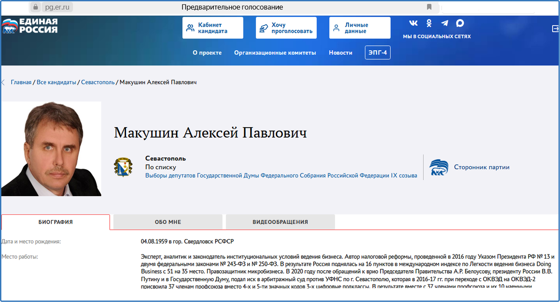Open Odnoklassniki social network icon
The height and width of the screenshot is (302, 560).
coord(429,23)
